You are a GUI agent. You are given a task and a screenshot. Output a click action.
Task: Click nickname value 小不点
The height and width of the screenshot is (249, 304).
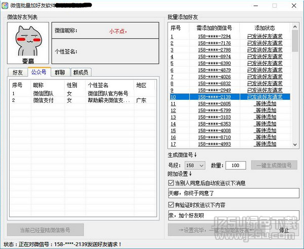coord(118,31)
